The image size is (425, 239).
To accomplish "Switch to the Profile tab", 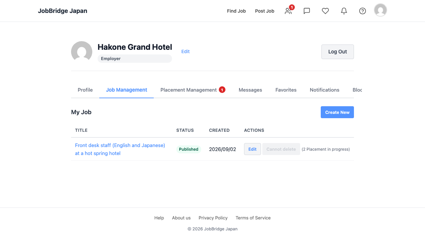I will 85,90.
